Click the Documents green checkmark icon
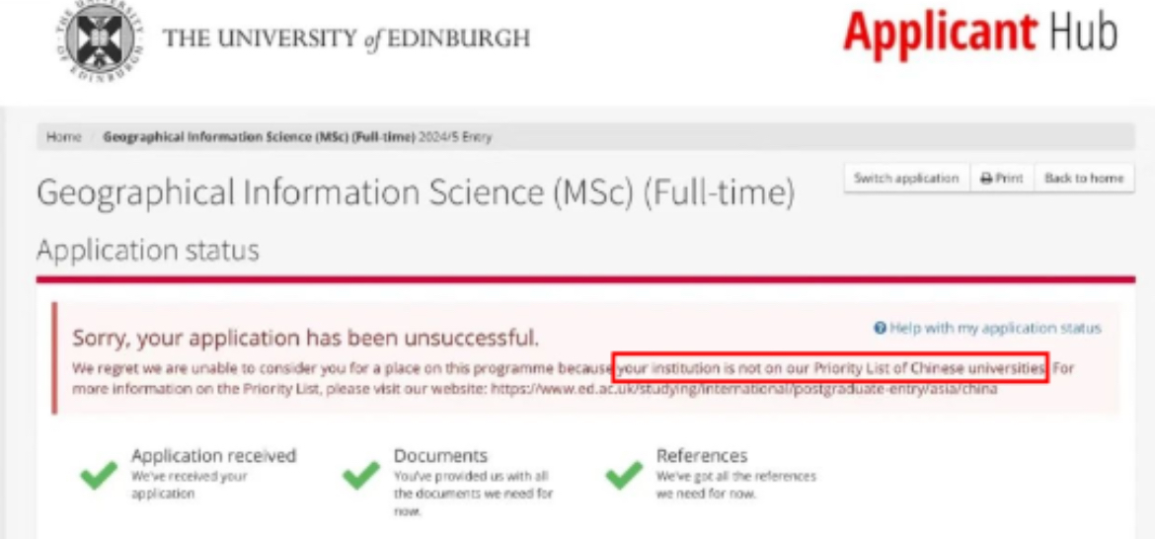 361,475
